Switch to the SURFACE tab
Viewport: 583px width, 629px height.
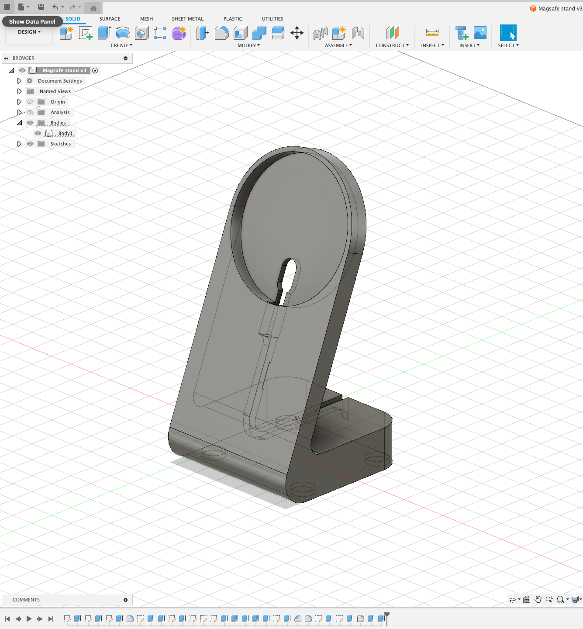point(110,19)
